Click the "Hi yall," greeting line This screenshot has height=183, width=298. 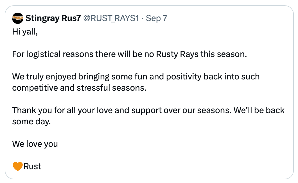pyautogui.click(x=25, y=32)
